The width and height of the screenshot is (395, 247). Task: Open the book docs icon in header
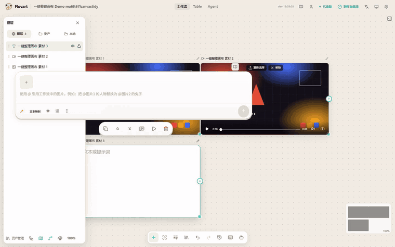click(x=301, y=7)
